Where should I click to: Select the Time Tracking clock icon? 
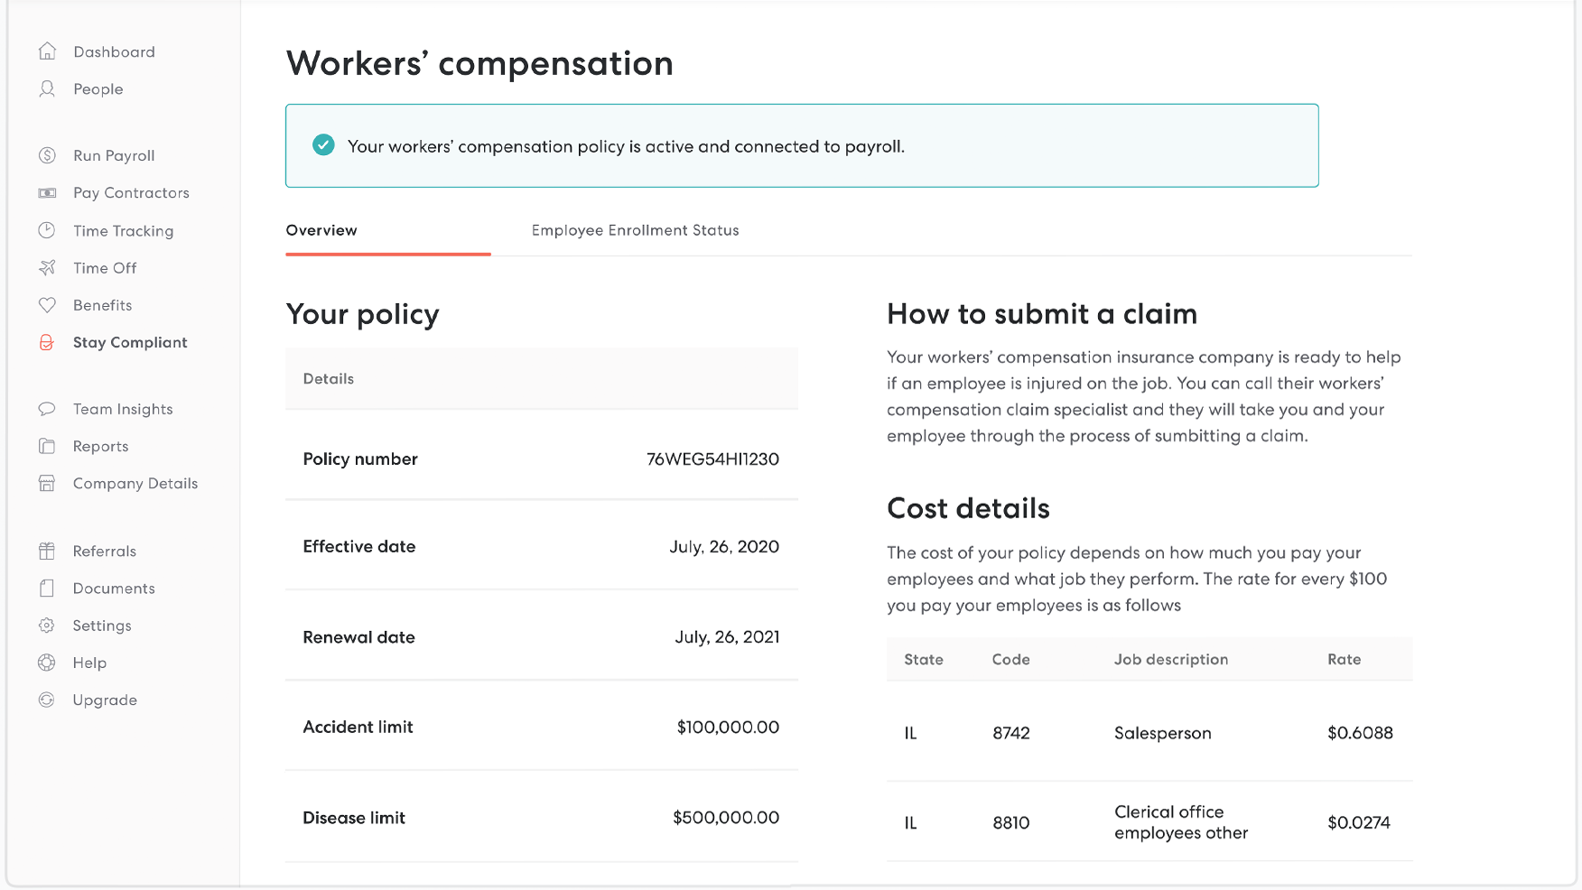tap(49, 230)
